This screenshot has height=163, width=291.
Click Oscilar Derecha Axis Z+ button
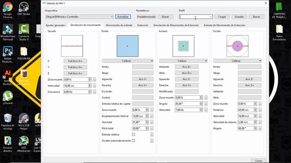point(250,85)
